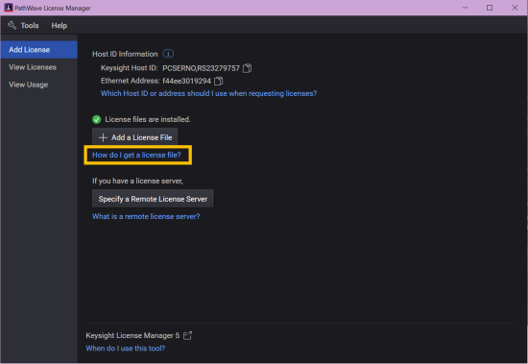Open the Help menu
528x364 pixels.
(x=60, y=26)
